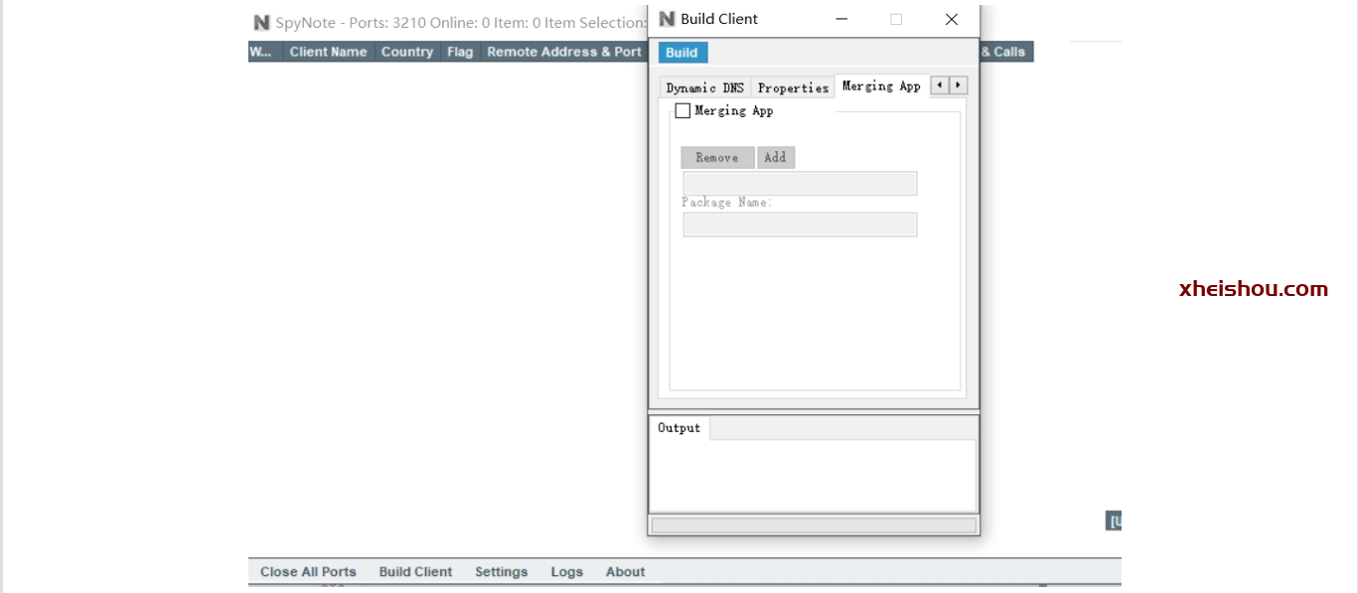Click the Build button in the dialog toolbar
1358x593 pixels.
pyautogui.click(x=682, y=53)
